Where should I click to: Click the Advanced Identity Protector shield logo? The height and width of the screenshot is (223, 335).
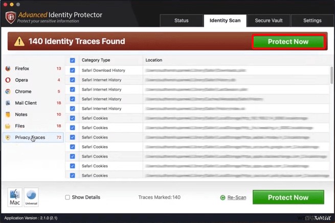[11, 17]
